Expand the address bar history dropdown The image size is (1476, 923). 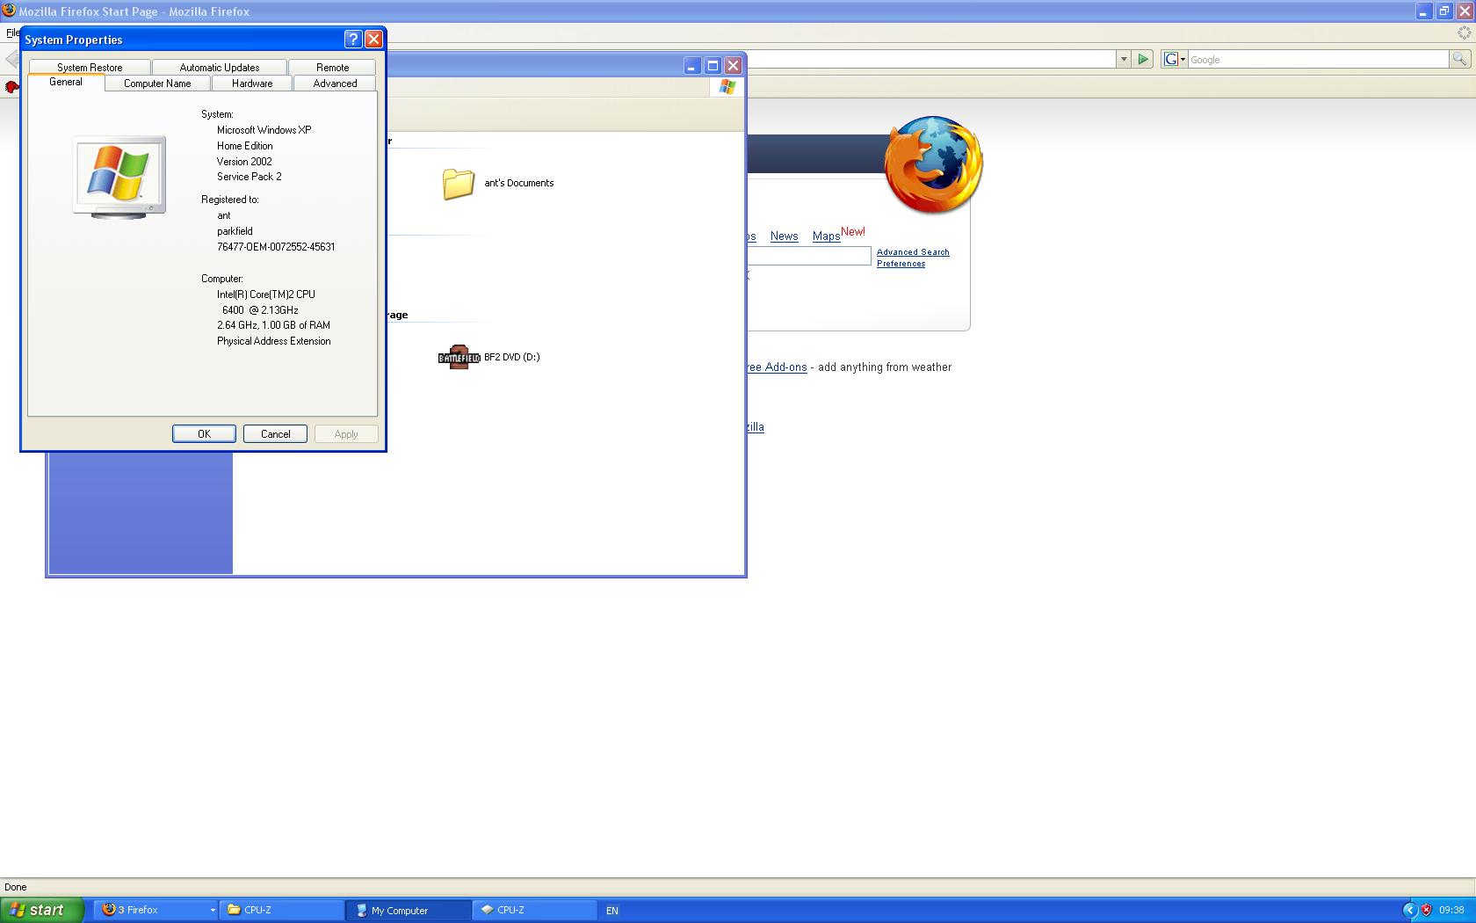tap(1123, 59)
